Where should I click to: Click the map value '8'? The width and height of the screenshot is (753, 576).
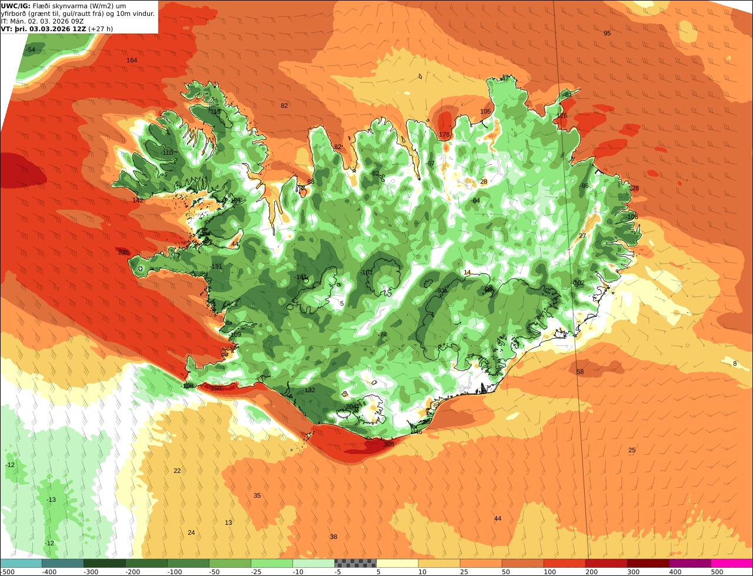pos(735,364)
